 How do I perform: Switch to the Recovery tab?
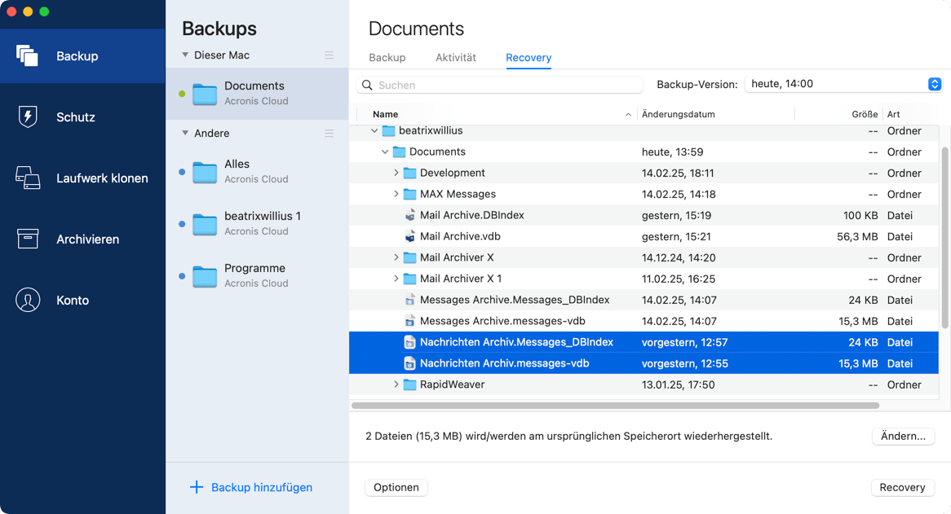[529, 58]
